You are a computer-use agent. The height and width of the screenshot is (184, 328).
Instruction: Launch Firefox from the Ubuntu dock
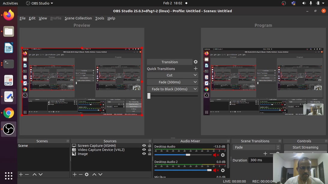(9, 15)
